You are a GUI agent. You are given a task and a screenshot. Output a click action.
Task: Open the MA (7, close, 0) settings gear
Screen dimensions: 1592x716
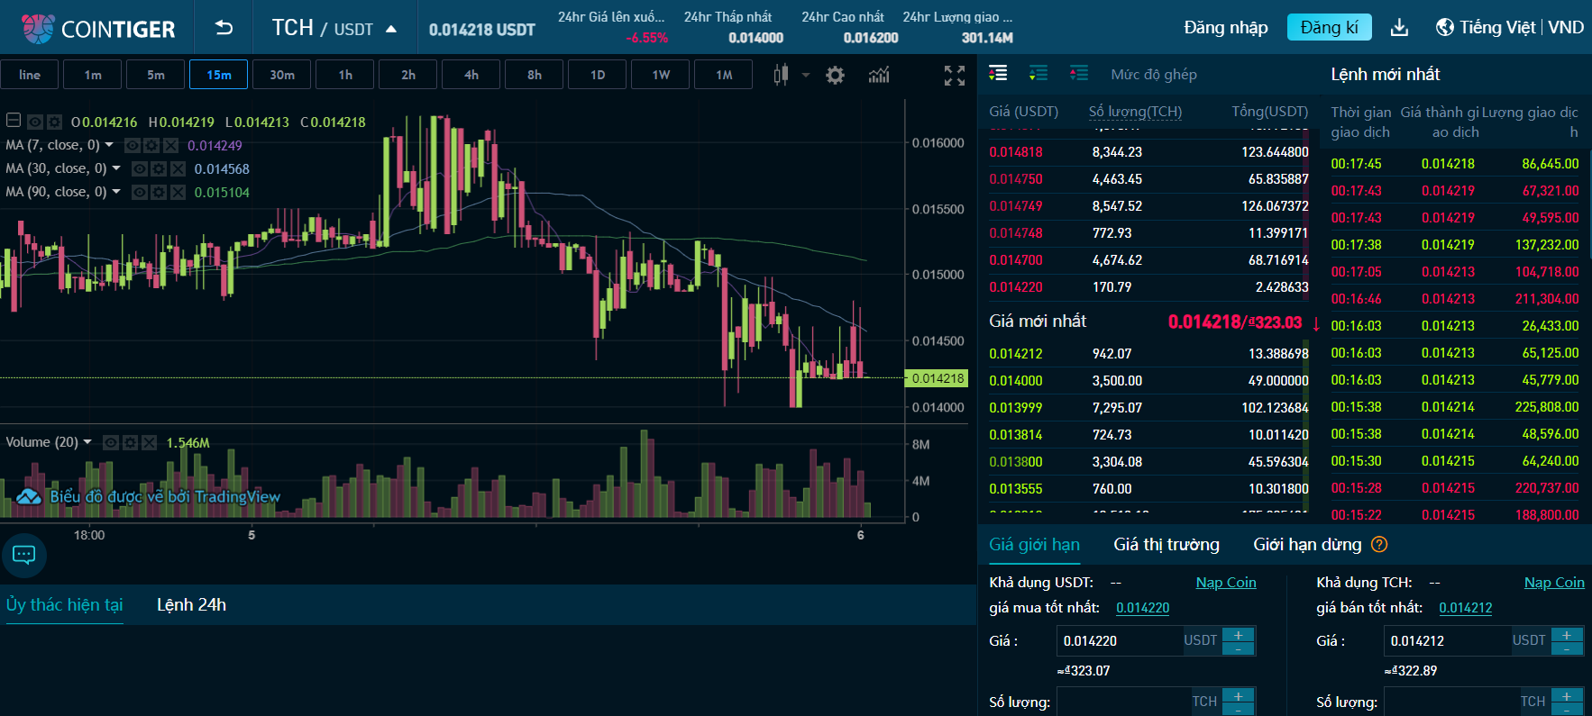151,145
